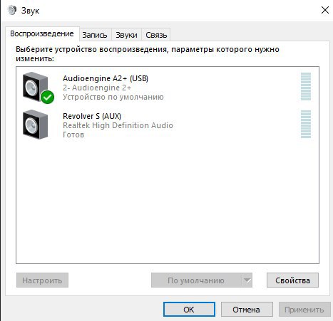Click the Revolver S volume level meter

(x=306, y=124)
